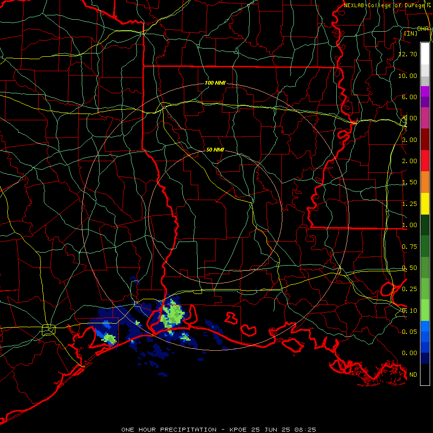Click the [IN] units label
The height and width of the screenshot is (433, 433).
411,33
